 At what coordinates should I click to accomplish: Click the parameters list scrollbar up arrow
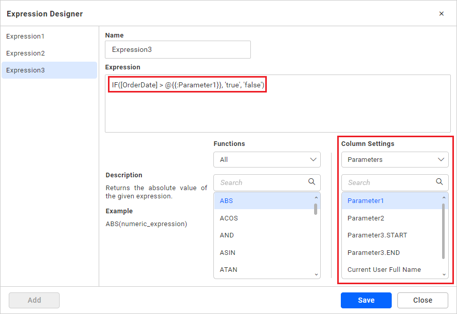point(444,197)
